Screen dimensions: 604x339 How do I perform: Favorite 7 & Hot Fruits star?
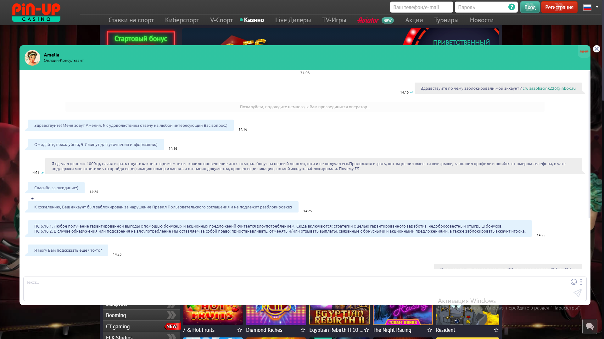[x=240, y=330]
